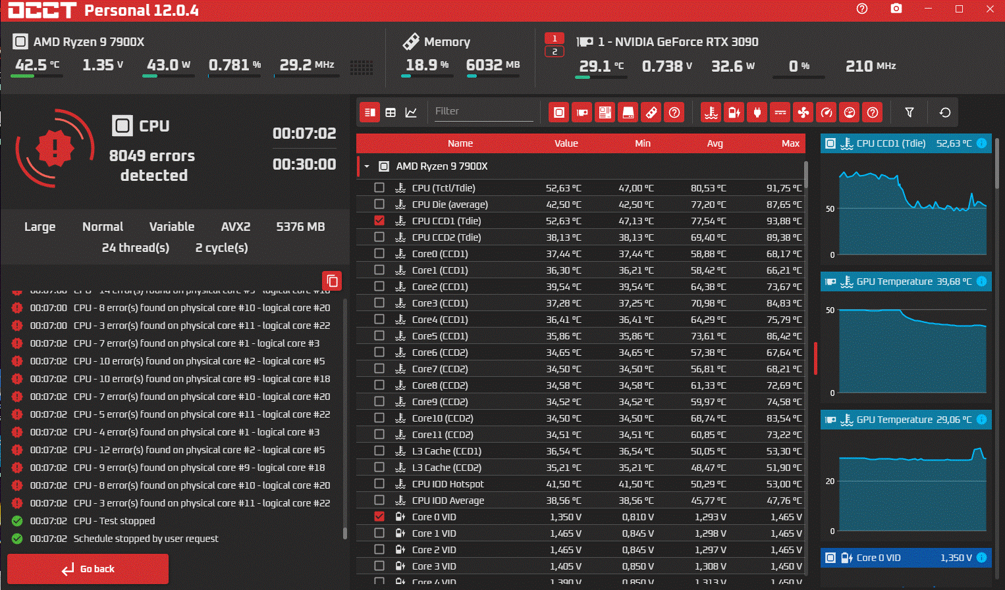Toggle the power plug sensor type filter

point(757,112)
